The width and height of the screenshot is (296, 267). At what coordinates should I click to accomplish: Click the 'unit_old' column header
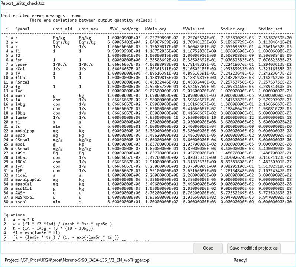coord(61,29)
